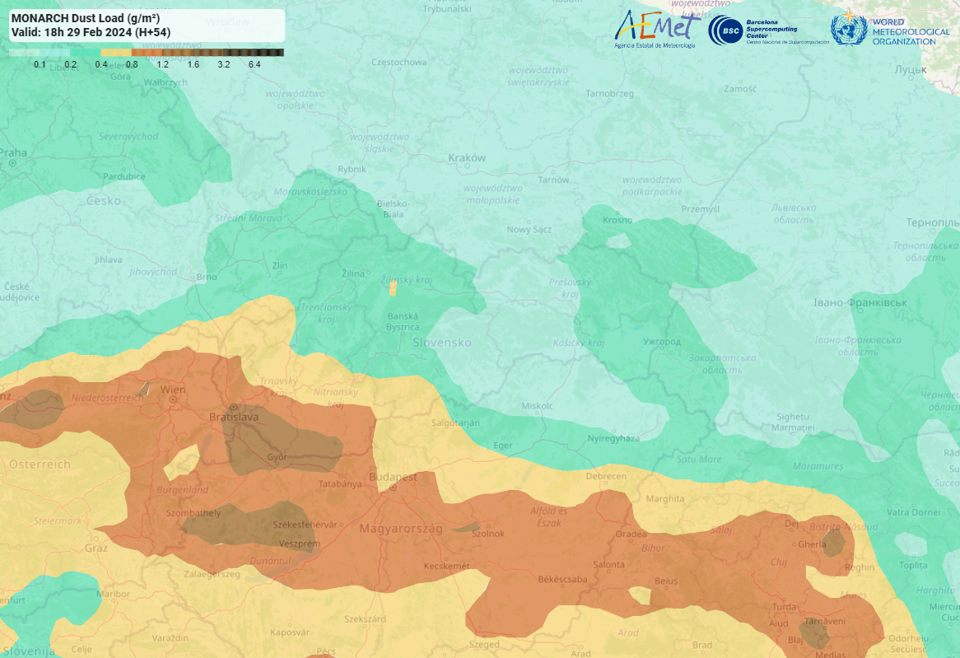The width and height of the screenshot is (960, 658).
Task: Click the Bratislava city marker
Action: pyautogui.click(x=234, y=407)
